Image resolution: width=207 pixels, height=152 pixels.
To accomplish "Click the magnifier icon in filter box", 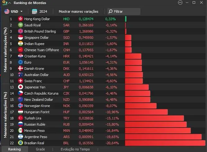I will (111, 11).
